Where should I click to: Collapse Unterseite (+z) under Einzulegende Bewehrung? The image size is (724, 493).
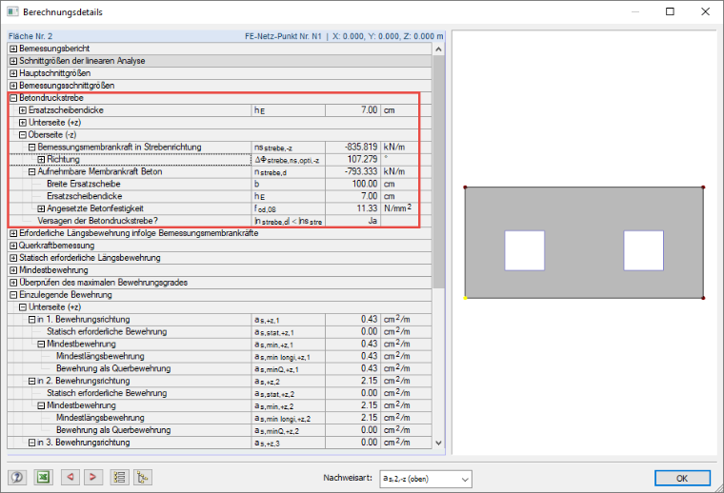coord(23,307)
